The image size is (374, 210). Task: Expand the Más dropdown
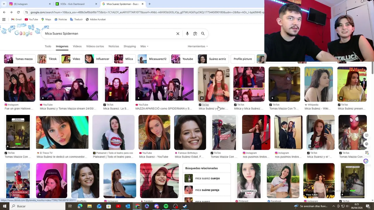[x=144, y=46]
